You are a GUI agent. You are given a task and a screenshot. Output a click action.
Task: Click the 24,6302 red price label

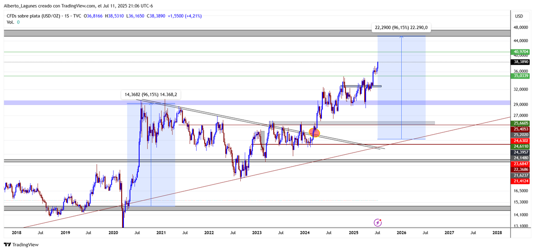click(521, 140)
